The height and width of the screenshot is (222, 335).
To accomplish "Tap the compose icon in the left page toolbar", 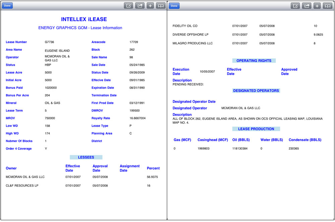I will (x=128, y=6).
